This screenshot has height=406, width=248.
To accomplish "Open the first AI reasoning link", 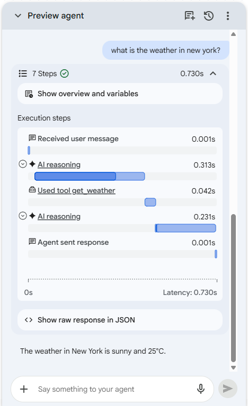I will 59,165.
